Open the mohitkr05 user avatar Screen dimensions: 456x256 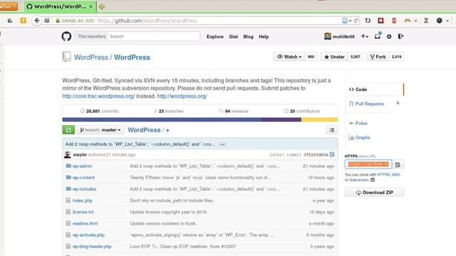[328, 36]
